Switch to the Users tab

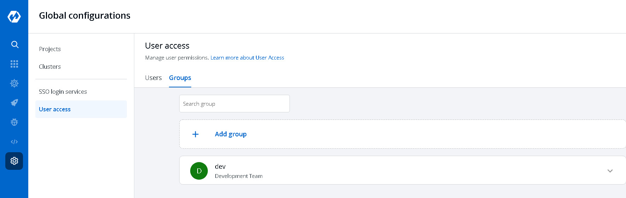pyautogui.click(x=153, y=78)
